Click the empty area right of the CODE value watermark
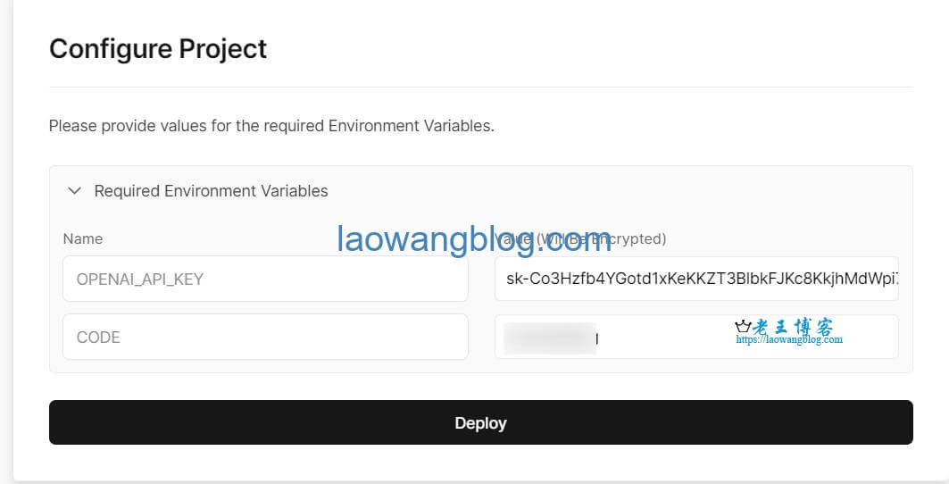Image resolution: width=949 pixels, height=484 pixels. click(x=870, y=337)
